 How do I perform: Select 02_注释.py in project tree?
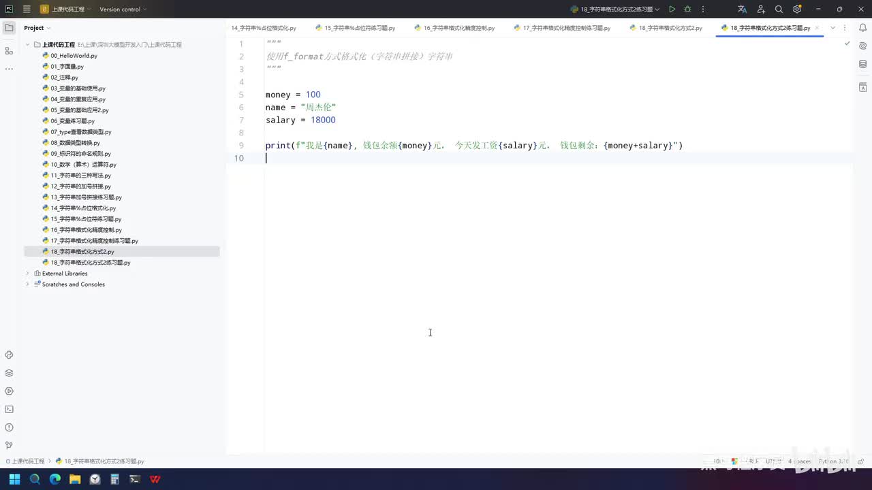(64, 78)
